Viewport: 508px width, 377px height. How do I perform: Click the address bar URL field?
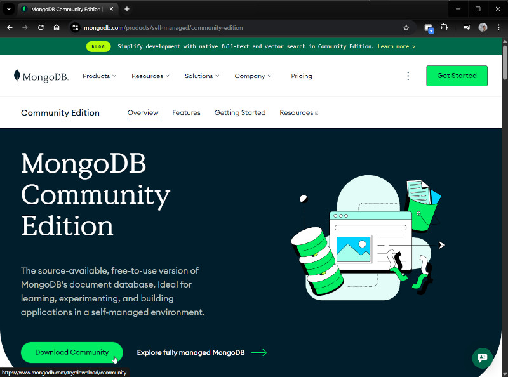[241, 28]
